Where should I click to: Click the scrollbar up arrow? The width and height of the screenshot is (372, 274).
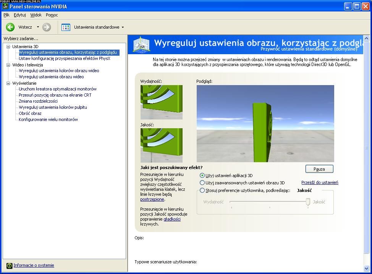coord(366,38)
